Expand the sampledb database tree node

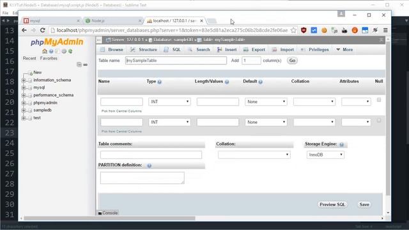[24, 111]
